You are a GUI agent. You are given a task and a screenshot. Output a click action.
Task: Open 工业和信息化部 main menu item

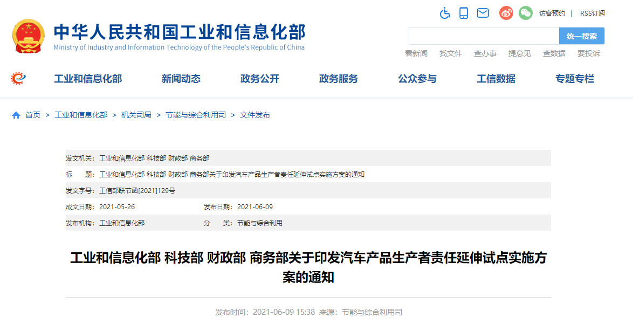[88, 79]
